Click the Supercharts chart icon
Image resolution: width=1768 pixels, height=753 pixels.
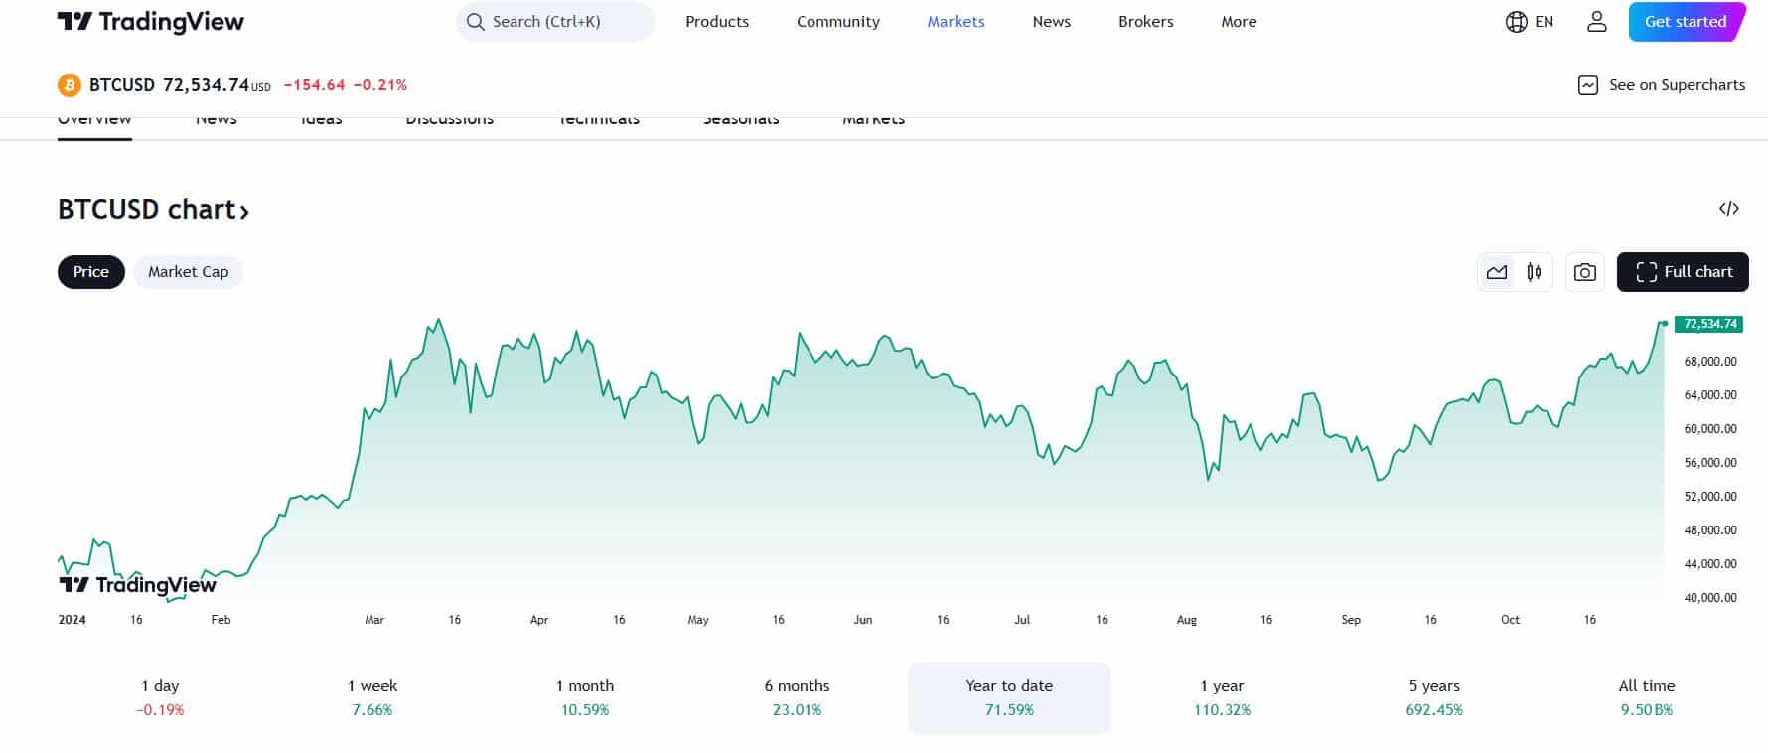click(1588, 85)
